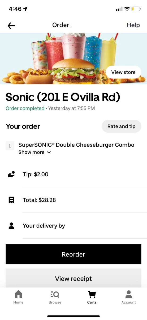Tap the View store button
This screenshot has width=147, height=320.
[x=123, y=72]
